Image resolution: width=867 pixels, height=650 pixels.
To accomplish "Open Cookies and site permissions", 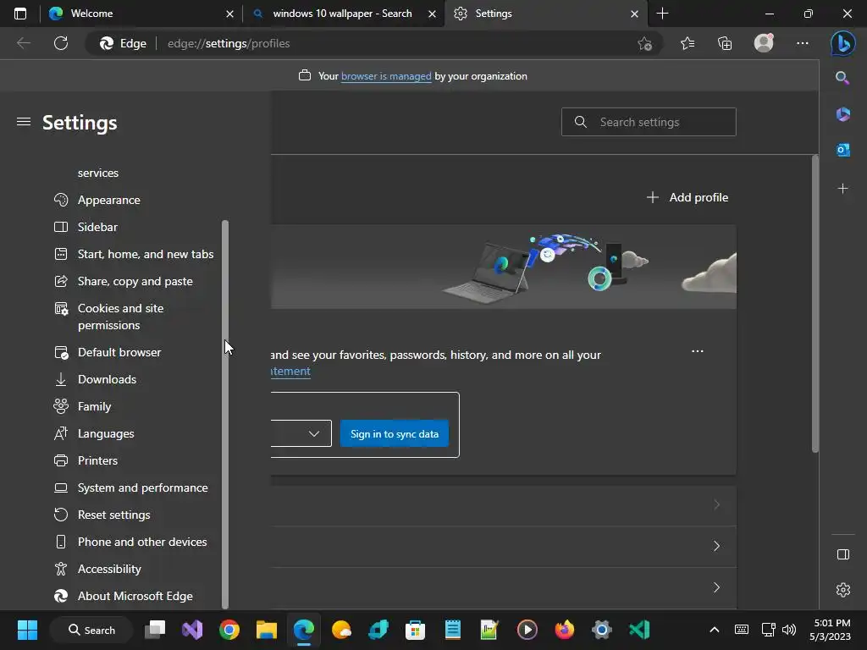I will pos(120,317).
